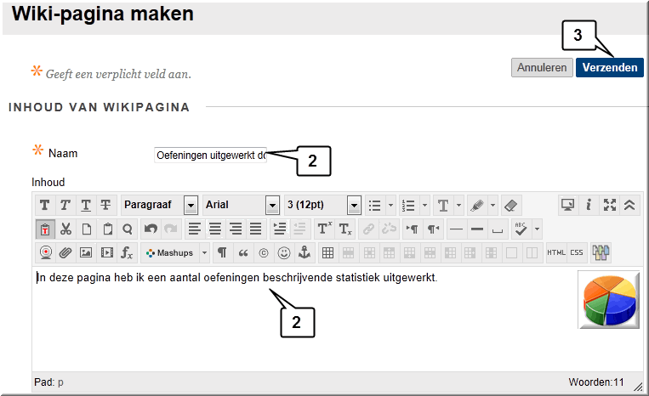Undo the last edit
Screen dimensions: 649x396
pos(151,229)
